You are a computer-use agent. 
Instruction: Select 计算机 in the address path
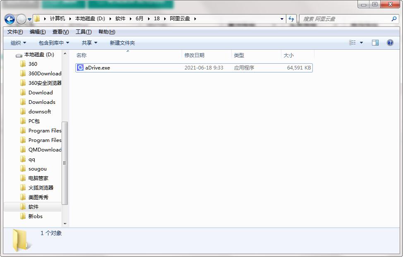click(x=58, y=19)
